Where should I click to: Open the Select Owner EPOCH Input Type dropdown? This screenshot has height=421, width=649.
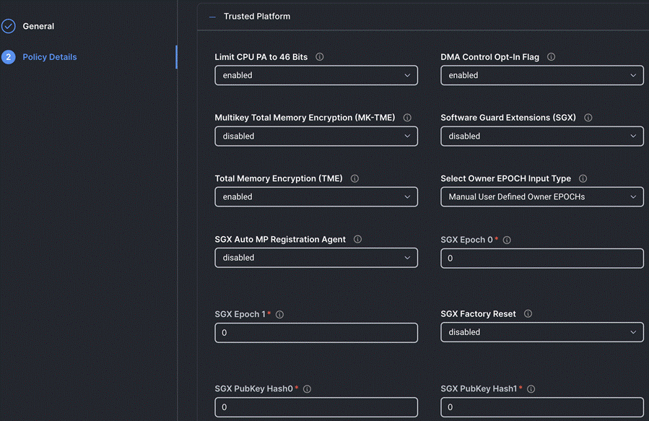(x=542, y=196)
